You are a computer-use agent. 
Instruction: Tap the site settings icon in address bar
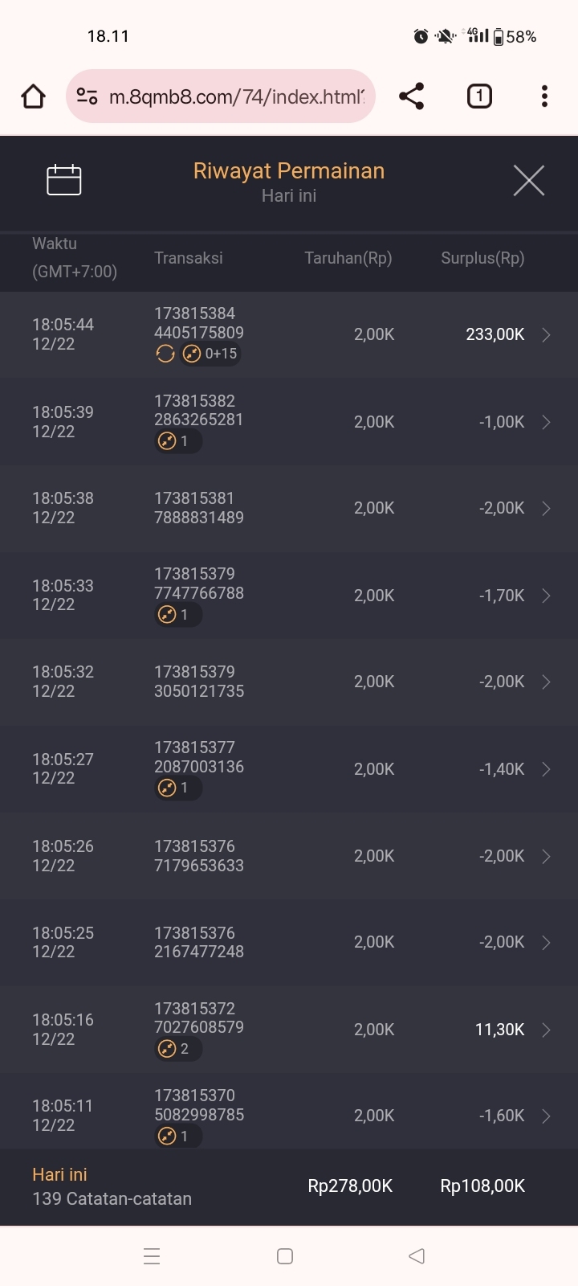[87, 96]
